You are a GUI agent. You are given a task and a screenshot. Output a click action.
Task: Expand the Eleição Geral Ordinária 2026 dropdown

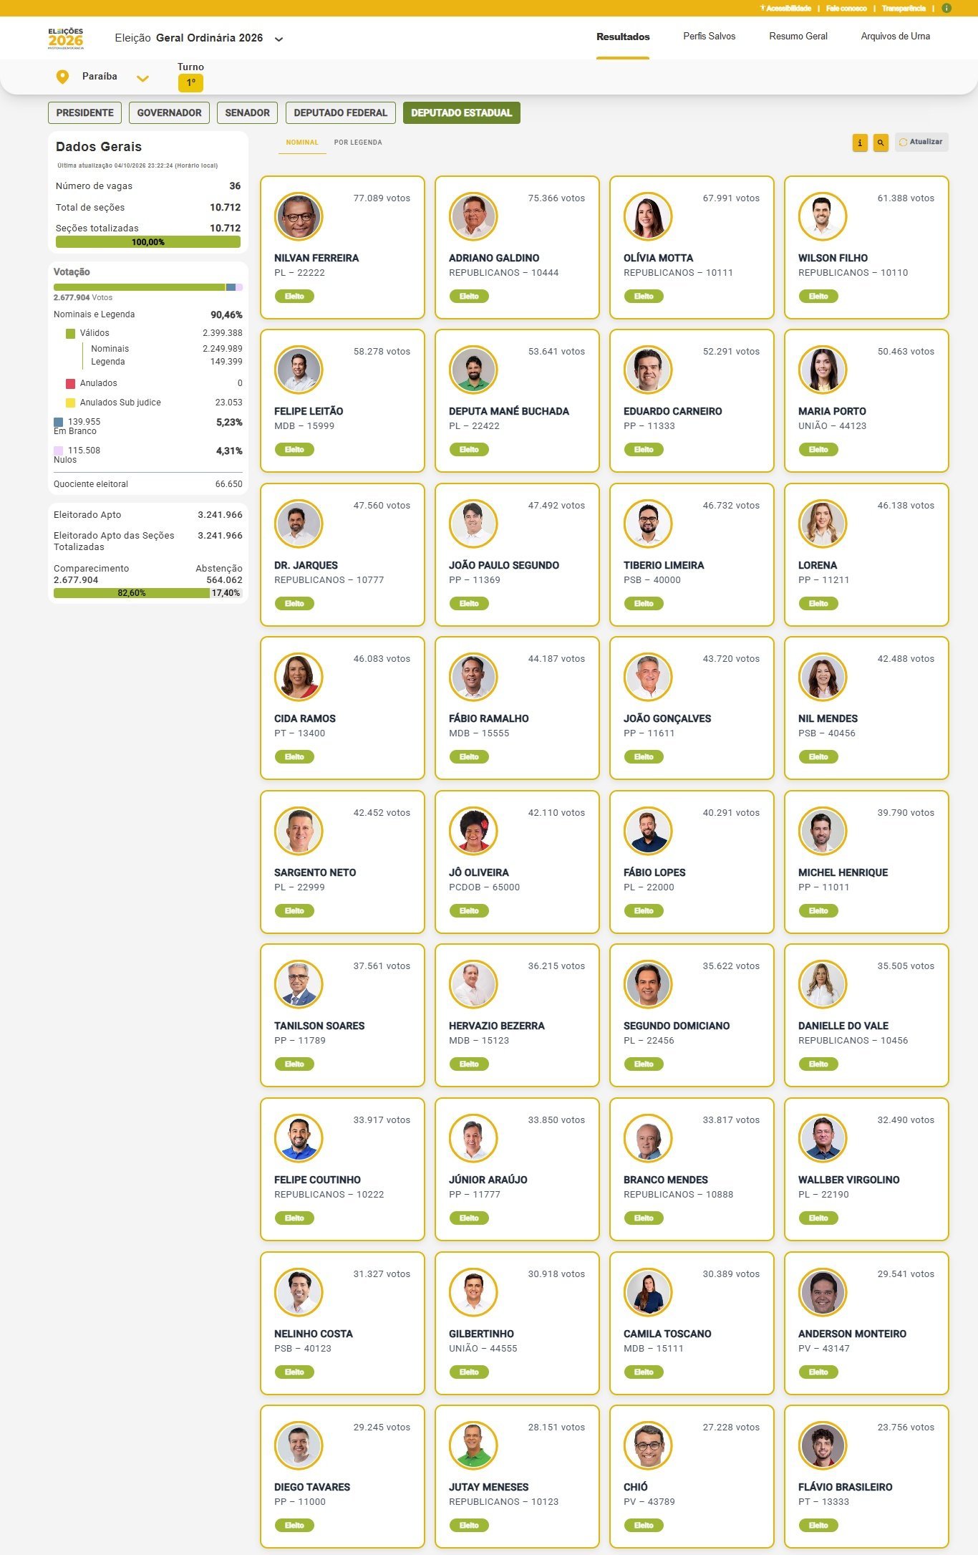point(279,39)
